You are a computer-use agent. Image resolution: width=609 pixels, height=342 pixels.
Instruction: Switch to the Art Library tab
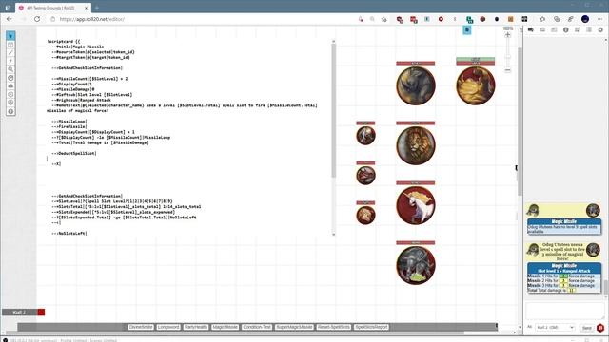542,29
